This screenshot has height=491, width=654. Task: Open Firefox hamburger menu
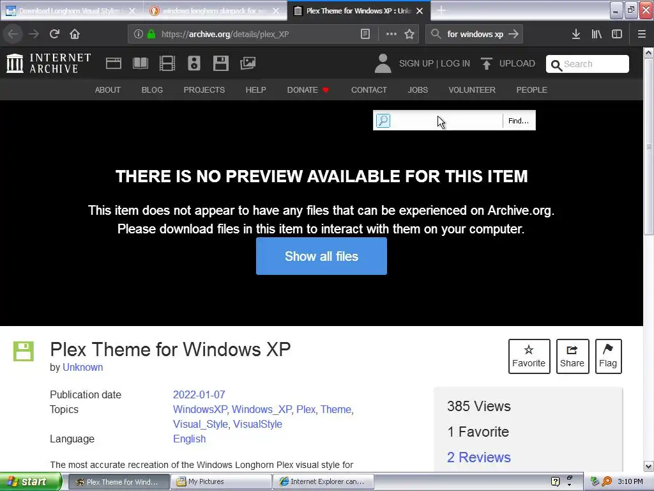pyautogui.click(x=642, y=35)
